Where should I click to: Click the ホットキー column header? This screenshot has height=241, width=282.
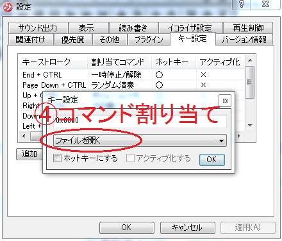click(174, 62)
